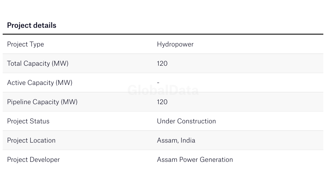Click the word Assam in location row
326x180 pixels.
(x=167, y=140)
